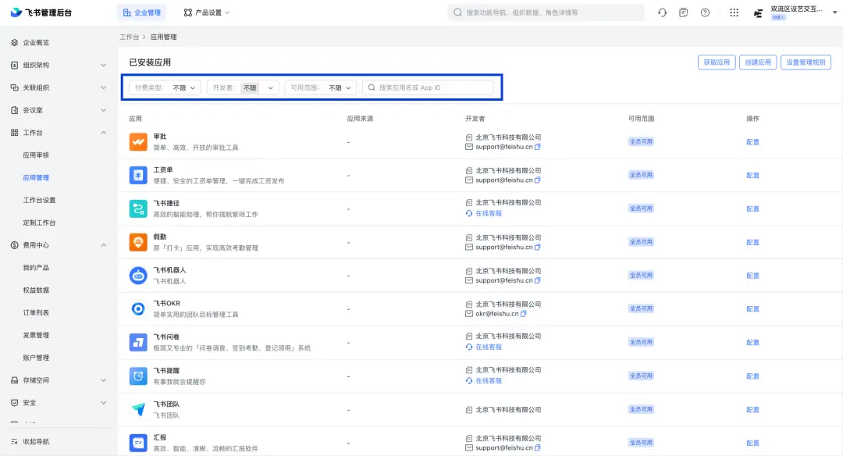This screenshot has height=456, width=843.
Task: Open the nine-dot app launcher grid
Action: pos(734,12)
